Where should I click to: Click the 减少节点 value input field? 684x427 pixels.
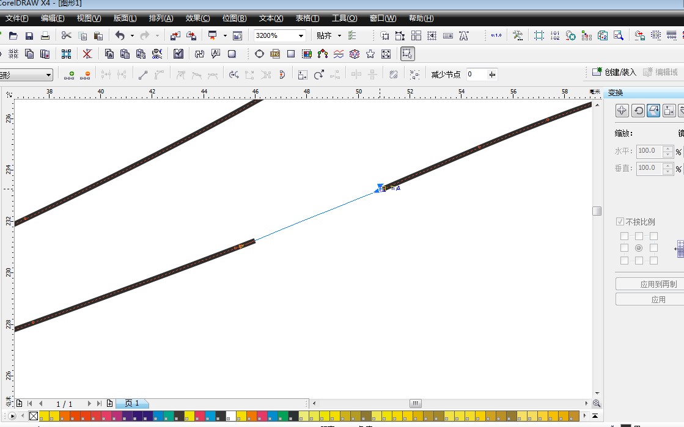point(477,75)
